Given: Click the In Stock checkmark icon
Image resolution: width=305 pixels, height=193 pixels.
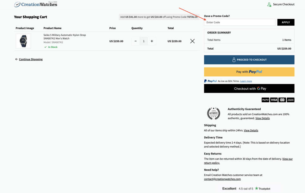Looking at the screenshot, I should click(x=45, y=47).
